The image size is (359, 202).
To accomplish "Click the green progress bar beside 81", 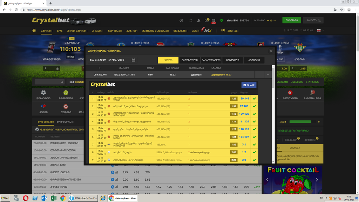I will click(x=300, y=122).
